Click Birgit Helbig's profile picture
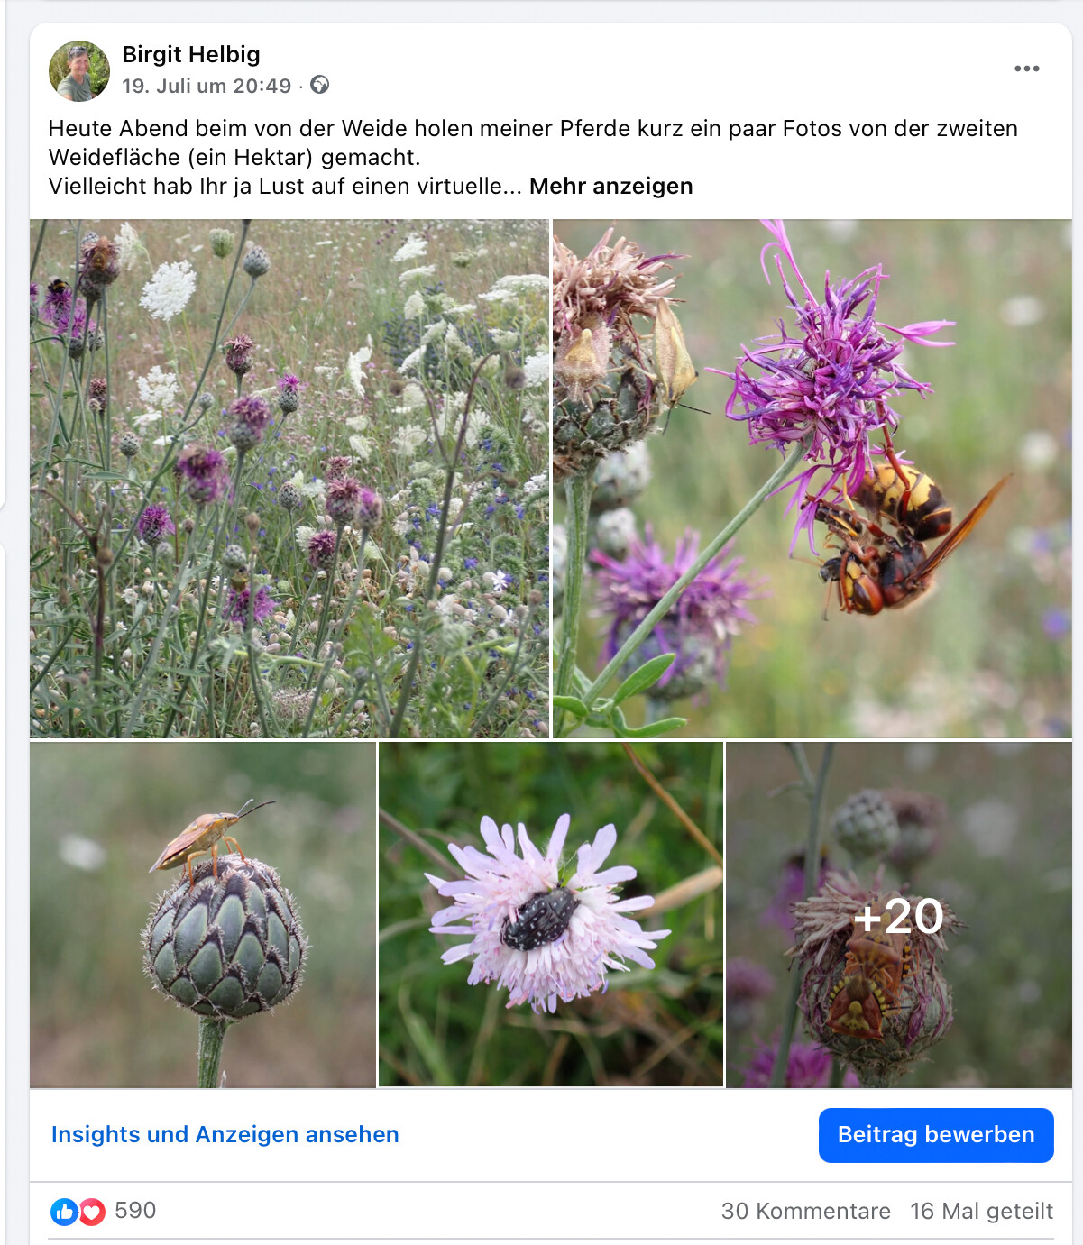This screenshot has width=1083, height=1245. click(79, 70)
